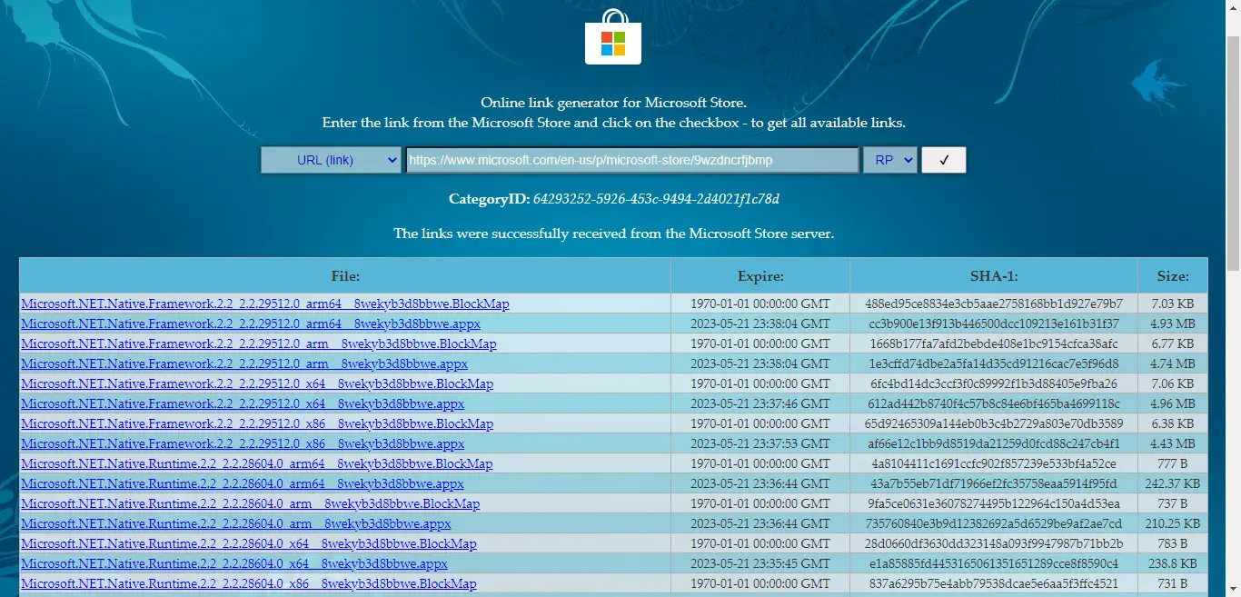
Task: Click the "Size:" column header
Action: point(1173,275)
